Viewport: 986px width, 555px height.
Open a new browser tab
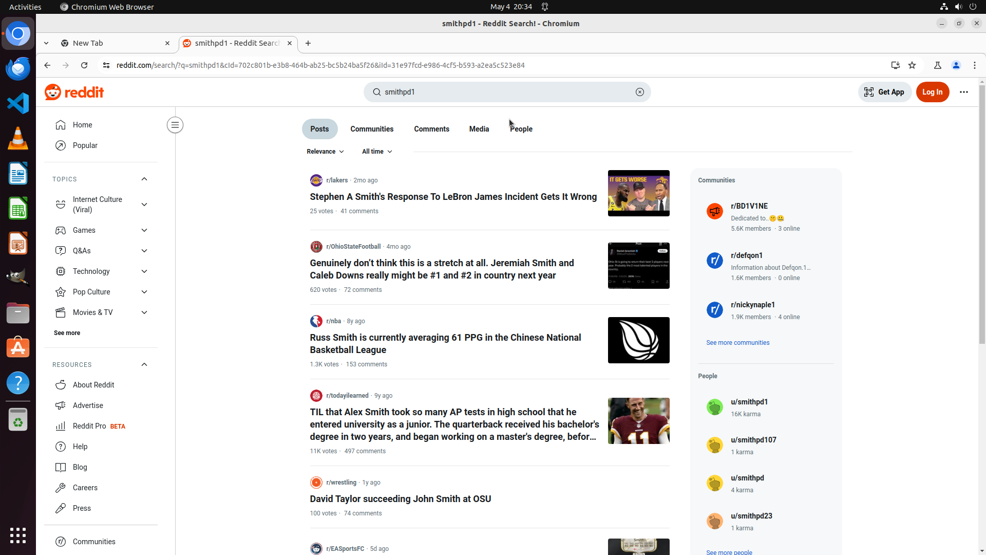tap(308, 43)
